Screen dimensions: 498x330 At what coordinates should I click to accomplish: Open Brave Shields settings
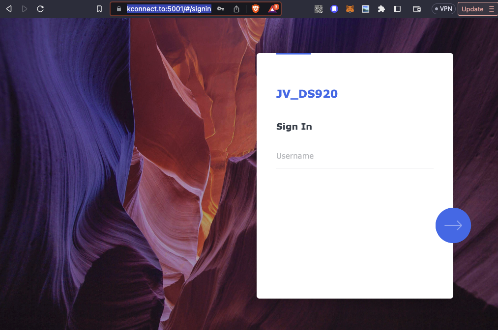coord(256,9)
